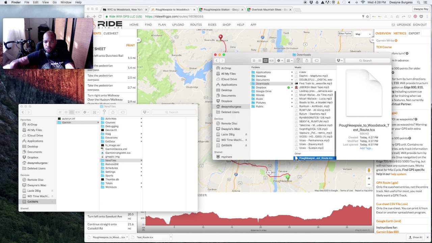Select GARMIN in NewFiles window sidebar

click(33, 201)
